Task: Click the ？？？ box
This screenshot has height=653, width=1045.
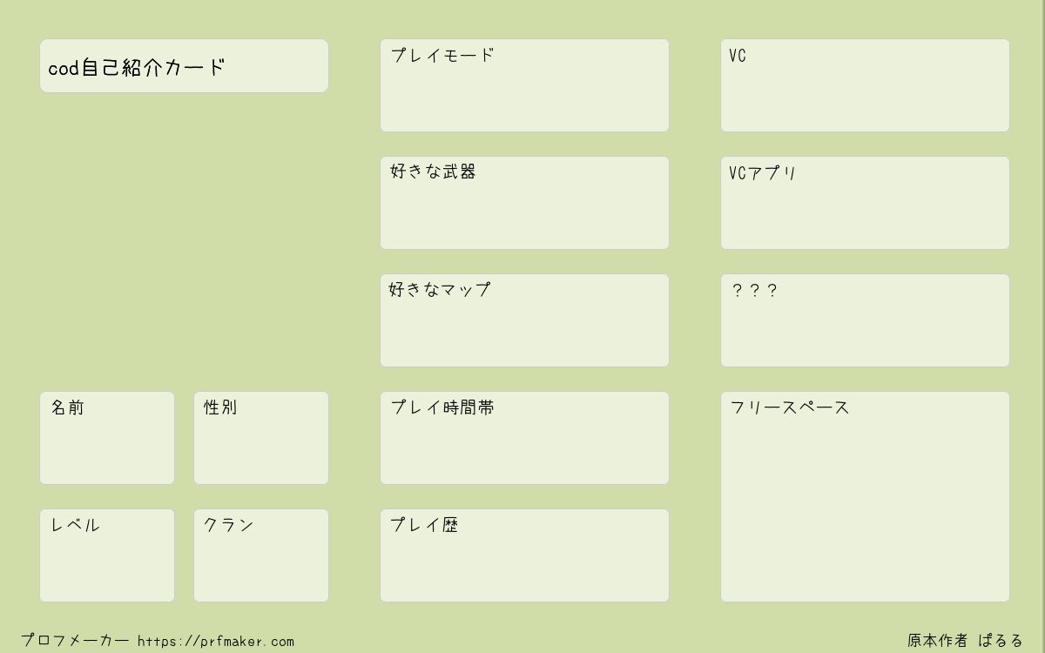Action: 865,320
